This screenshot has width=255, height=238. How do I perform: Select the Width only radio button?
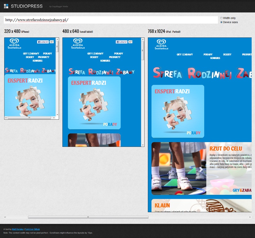(221, 18)
